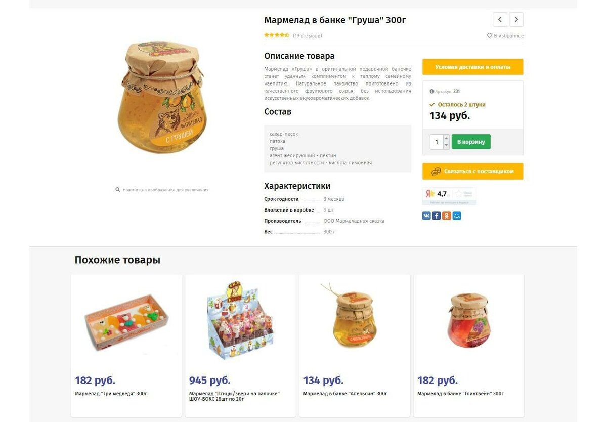Open Условия доставки и оплаты
This screenshot has width=607, height=422.
(473, 67)
